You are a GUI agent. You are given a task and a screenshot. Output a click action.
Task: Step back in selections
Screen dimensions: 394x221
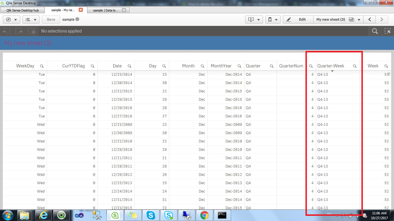click(6, 31)
